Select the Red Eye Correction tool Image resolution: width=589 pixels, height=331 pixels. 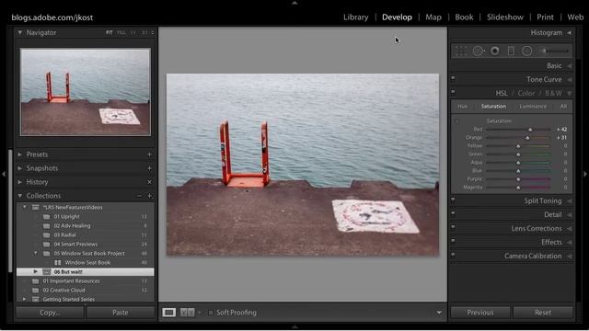point(495,51)
